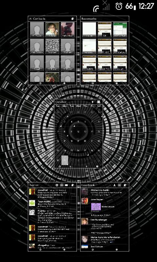157x262 pixels.
Task: Open the Alex contact tile
Action: (37, 46)
